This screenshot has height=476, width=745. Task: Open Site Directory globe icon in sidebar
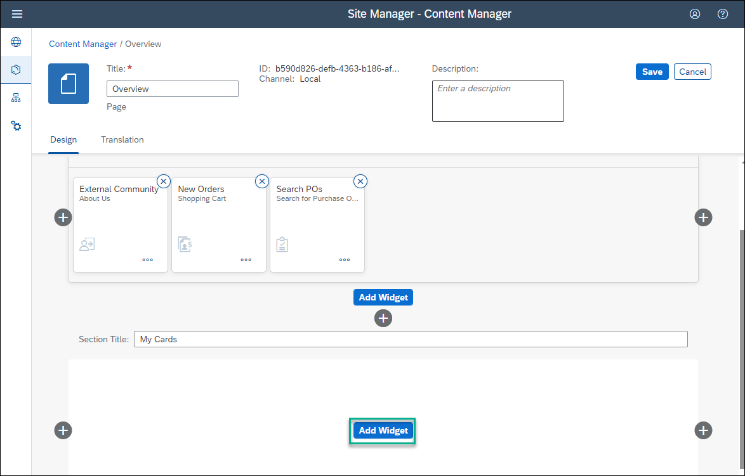point(16,42)
